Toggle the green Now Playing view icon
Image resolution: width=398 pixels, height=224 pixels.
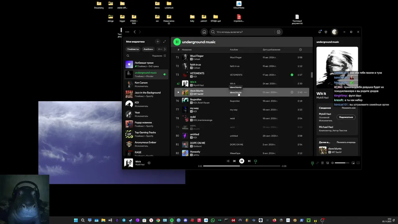pos(312,163)
